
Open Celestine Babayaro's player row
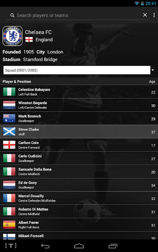[x=79, y=92]
